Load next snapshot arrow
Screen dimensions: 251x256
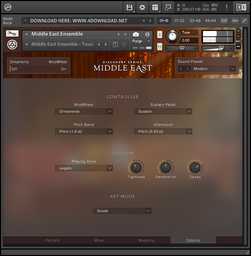pos(106,44)
